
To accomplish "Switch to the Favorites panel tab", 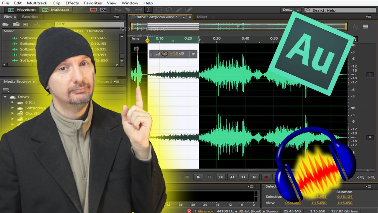I will 30,17.
